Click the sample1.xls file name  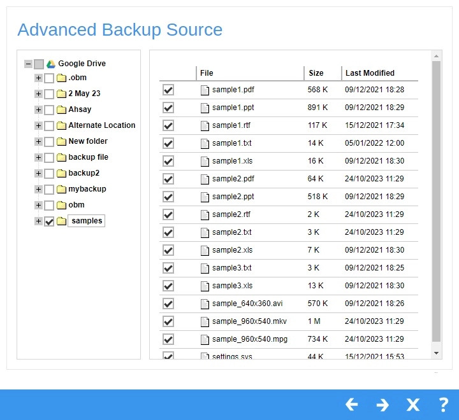[233, 161]
